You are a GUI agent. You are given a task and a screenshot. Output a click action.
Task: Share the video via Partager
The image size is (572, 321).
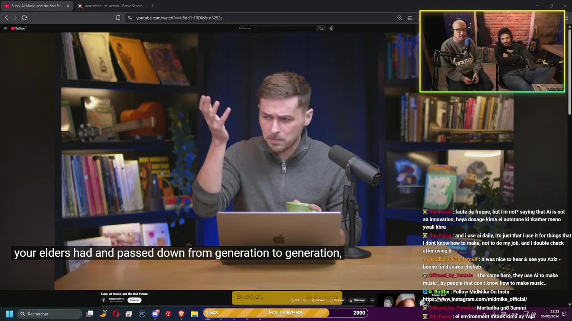coord(319,300)
